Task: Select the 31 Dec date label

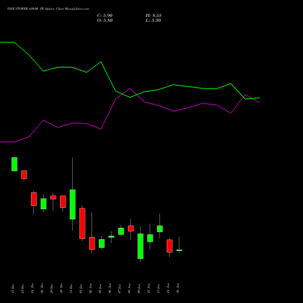Action: 71,288
